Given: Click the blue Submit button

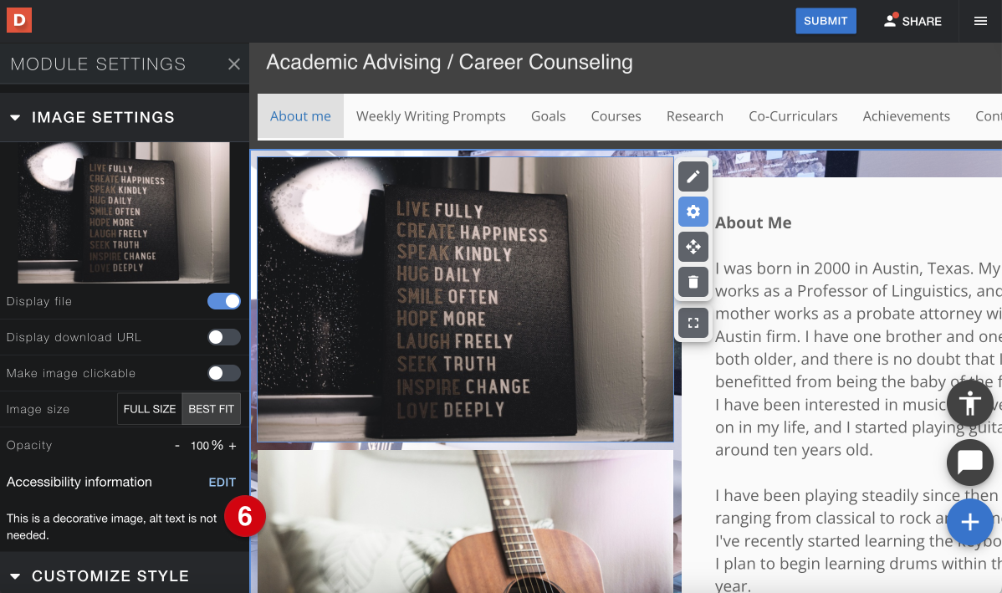Looking at the screenshot, I should click(x=826, y=21).
